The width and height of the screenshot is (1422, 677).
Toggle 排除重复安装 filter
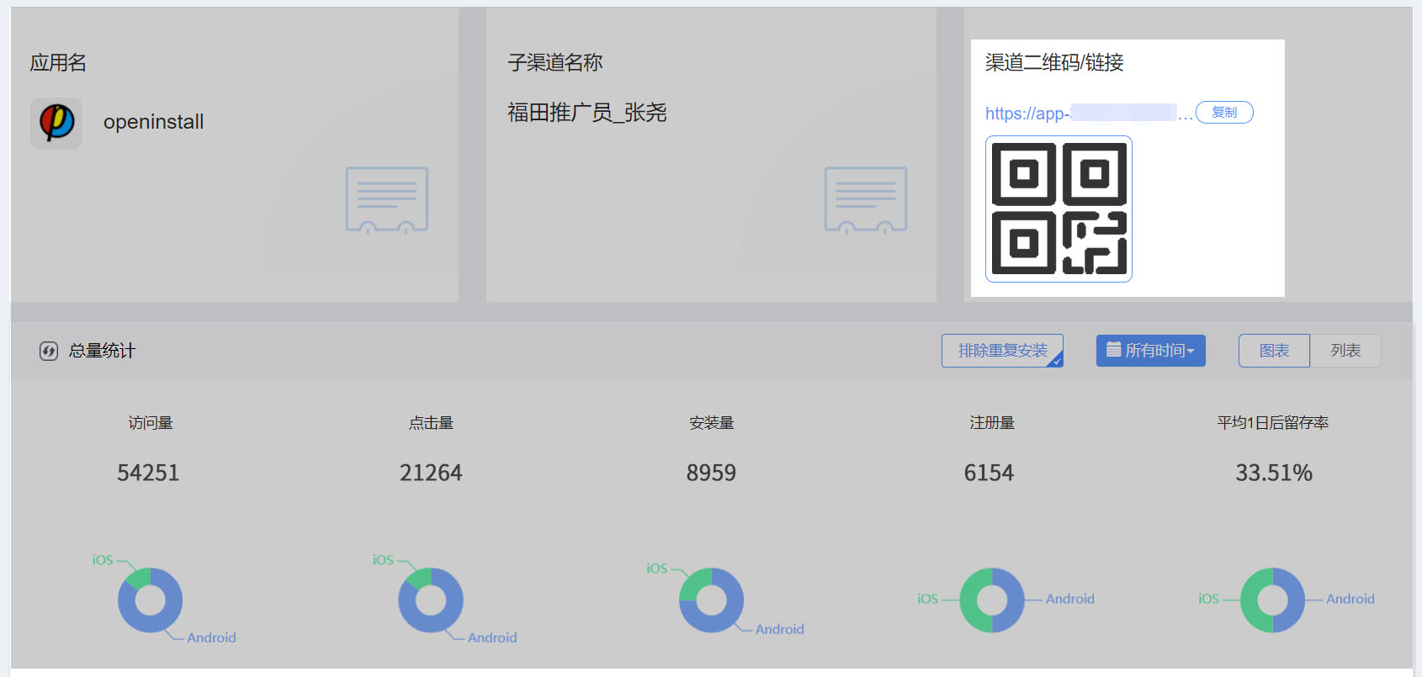pos(1002,351)
